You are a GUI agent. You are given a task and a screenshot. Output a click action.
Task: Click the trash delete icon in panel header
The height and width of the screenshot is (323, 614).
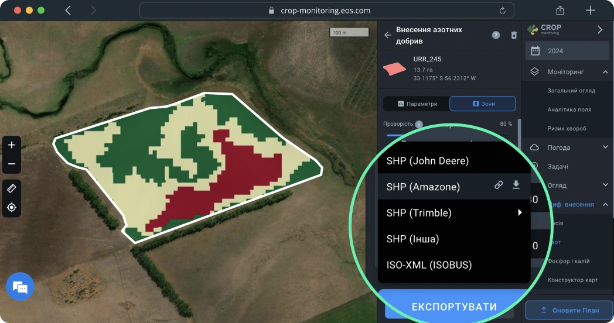click(x=514, y=35)
